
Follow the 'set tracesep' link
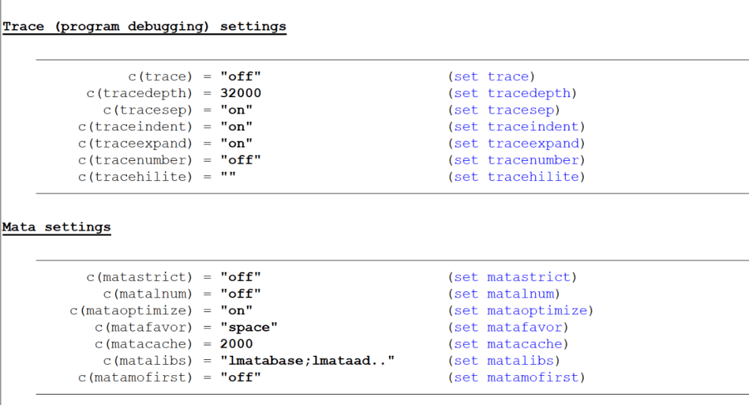[503, 110]
